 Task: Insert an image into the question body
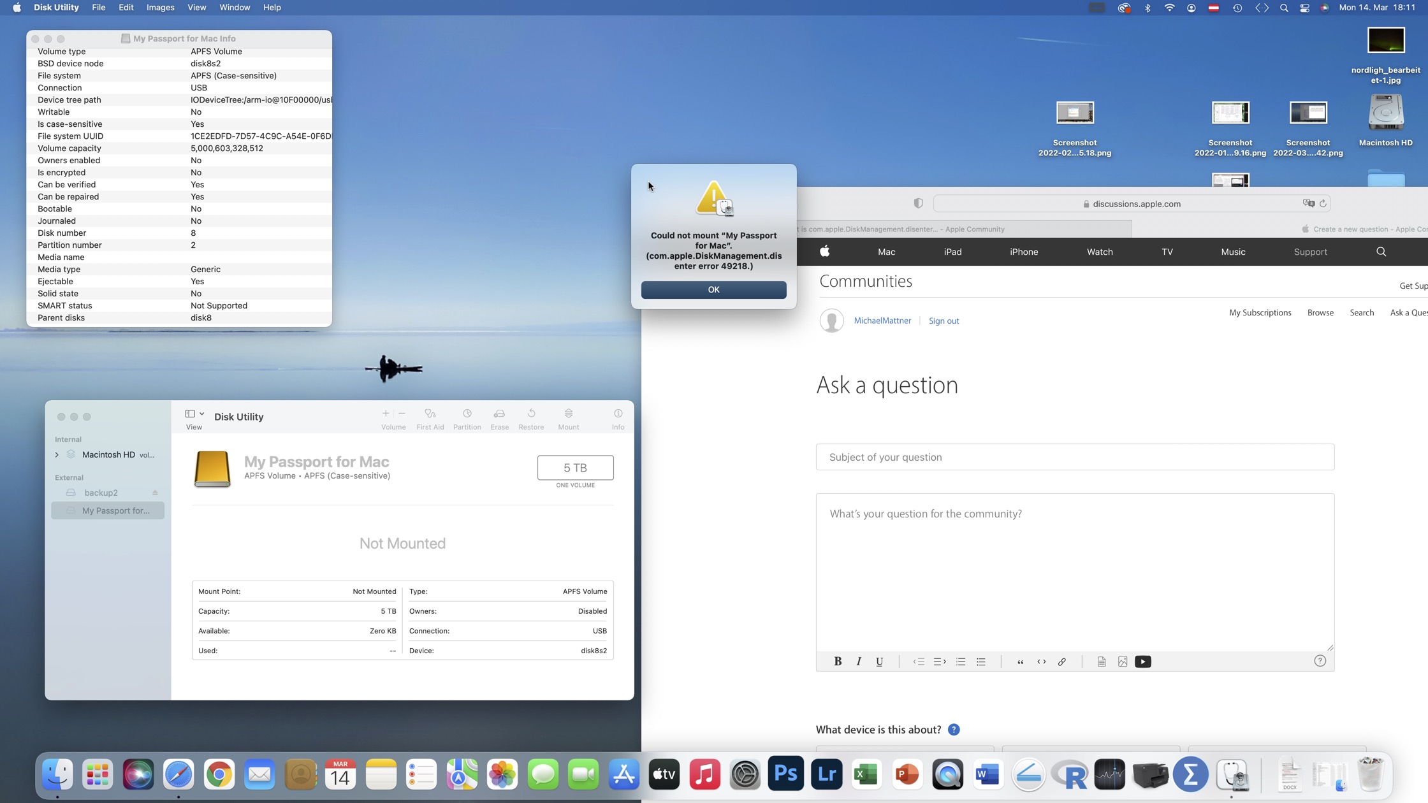[x=1122, y=662]
